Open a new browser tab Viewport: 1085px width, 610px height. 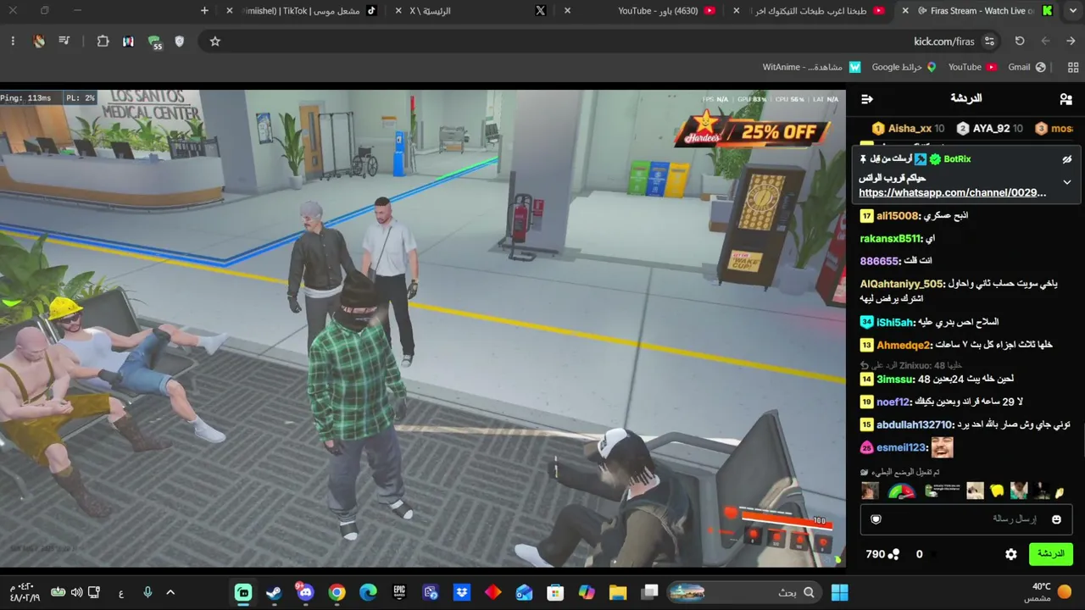[x=204, y=11]
